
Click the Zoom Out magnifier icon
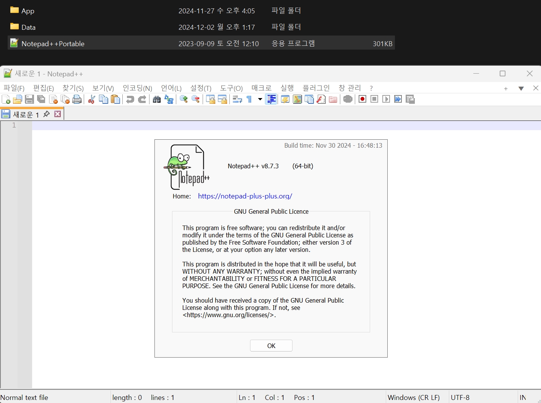click(196, 100)
